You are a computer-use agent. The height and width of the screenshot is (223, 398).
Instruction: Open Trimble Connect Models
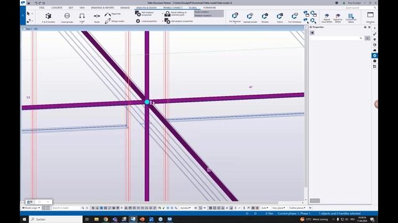[x=265, y=18]
